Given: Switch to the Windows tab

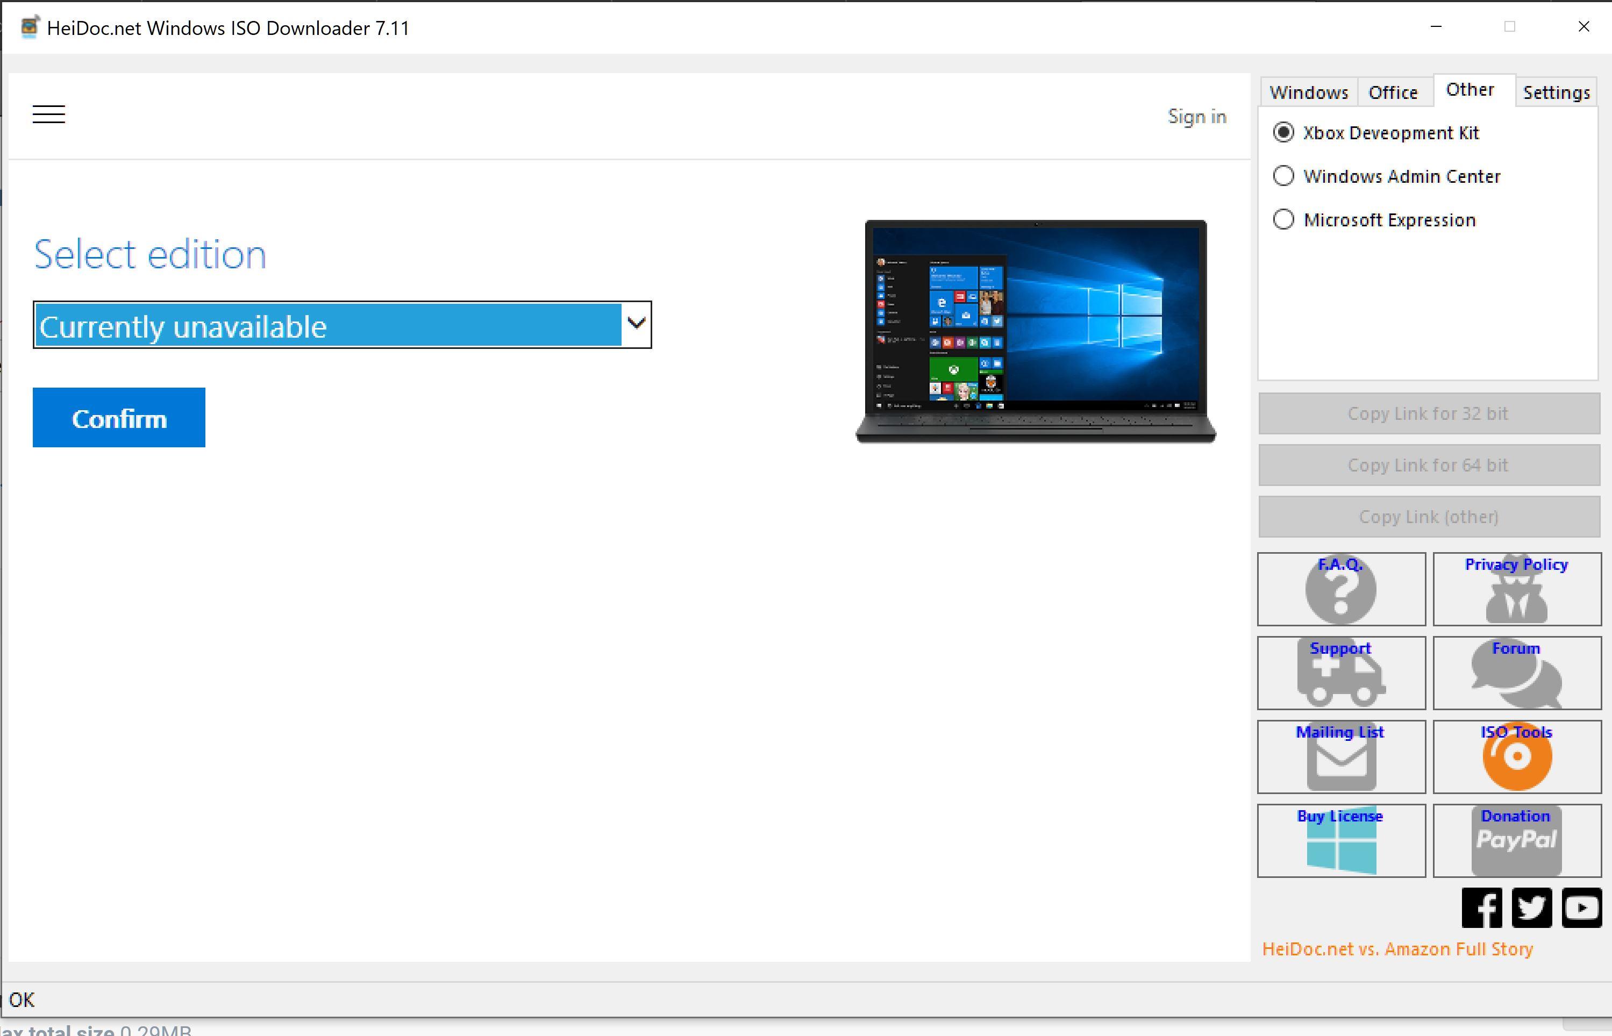Looking at the screenshot, I should 1309,92.
